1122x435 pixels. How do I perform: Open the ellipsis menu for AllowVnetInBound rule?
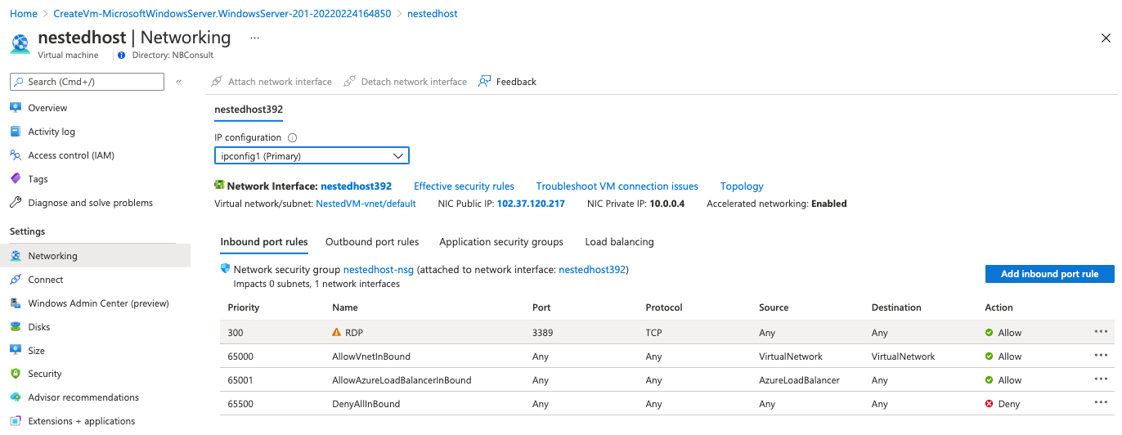[1101, 356]
